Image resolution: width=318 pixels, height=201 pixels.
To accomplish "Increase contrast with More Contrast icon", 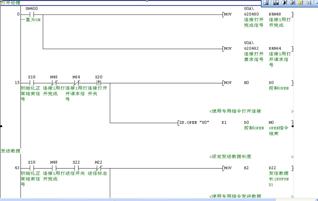I will click(x=284, y=3).
